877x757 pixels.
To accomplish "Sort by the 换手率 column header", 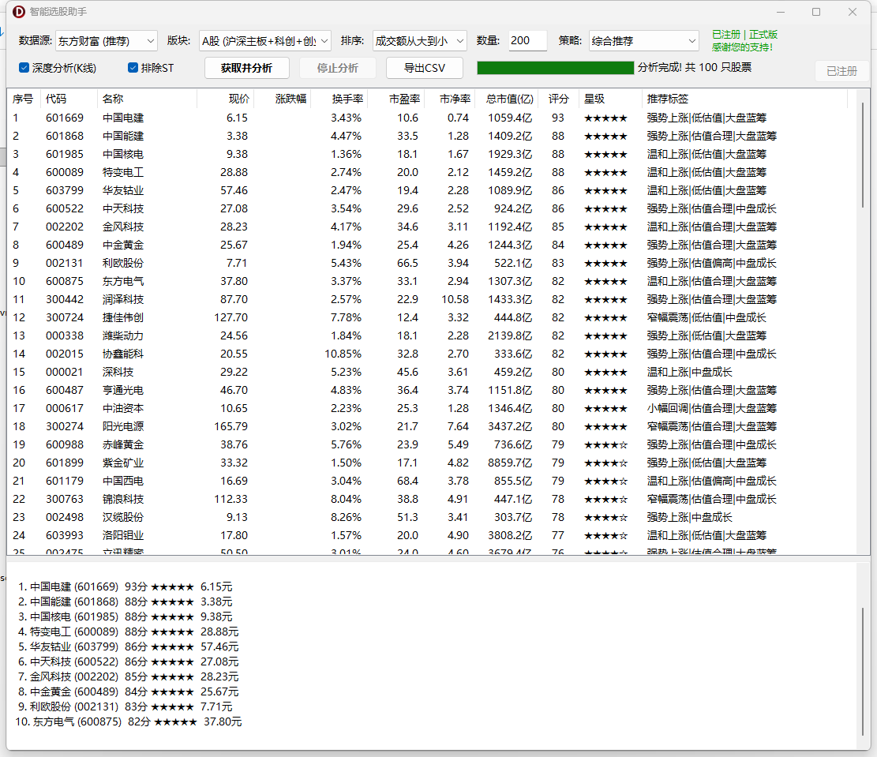I will pyautogui.click(x=339, y=99).
